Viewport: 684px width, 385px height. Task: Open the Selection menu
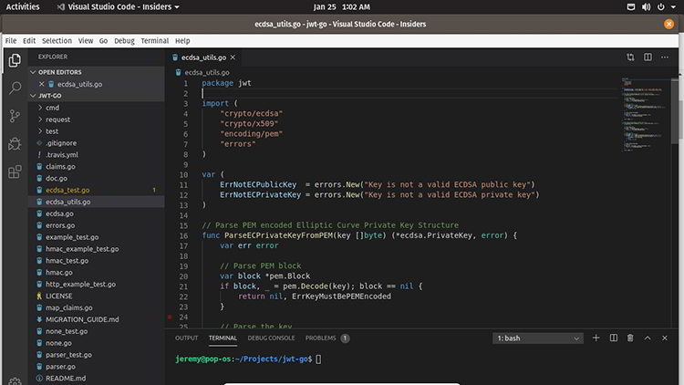point(57,40)
